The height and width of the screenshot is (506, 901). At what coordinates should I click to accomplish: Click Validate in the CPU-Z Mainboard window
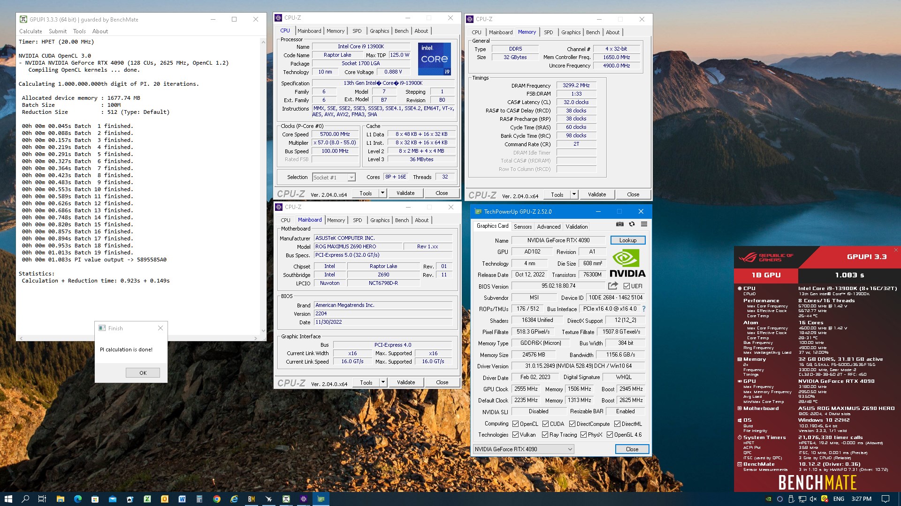tap(406, 382)
